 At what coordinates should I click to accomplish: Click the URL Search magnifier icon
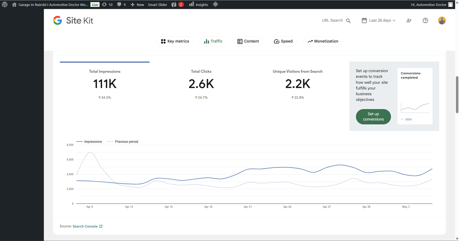point(348,21)
